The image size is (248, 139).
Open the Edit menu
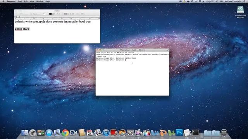click(26, 1)
